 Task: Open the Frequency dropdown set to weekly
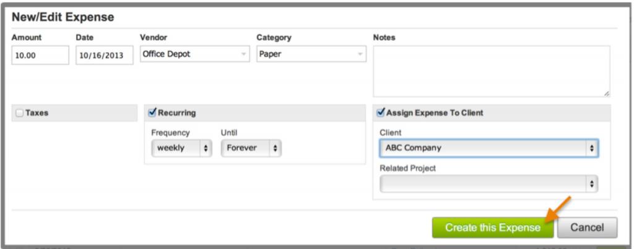click(x=182, y=148)
